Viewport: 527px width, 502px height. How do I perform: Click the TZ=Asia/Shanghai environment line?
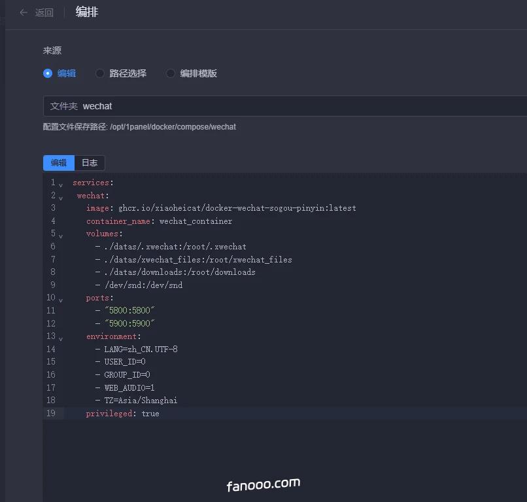pos(141,401)
